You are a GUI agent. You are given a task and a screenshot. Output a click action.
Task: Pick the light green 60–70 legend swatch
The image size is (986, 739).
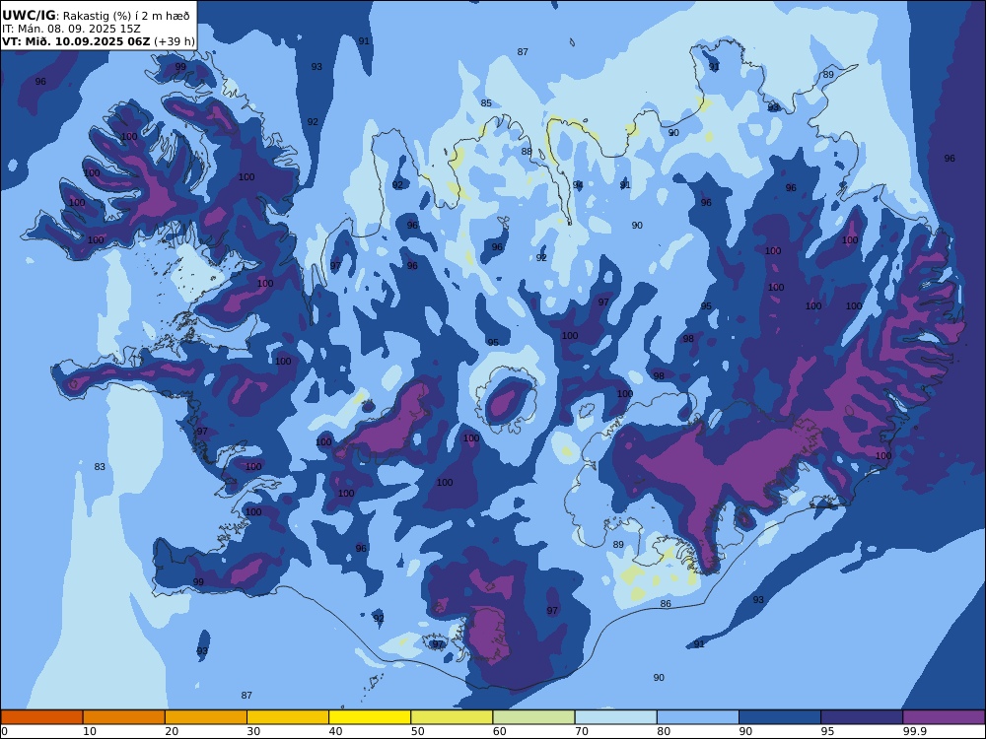pos(533,717)
